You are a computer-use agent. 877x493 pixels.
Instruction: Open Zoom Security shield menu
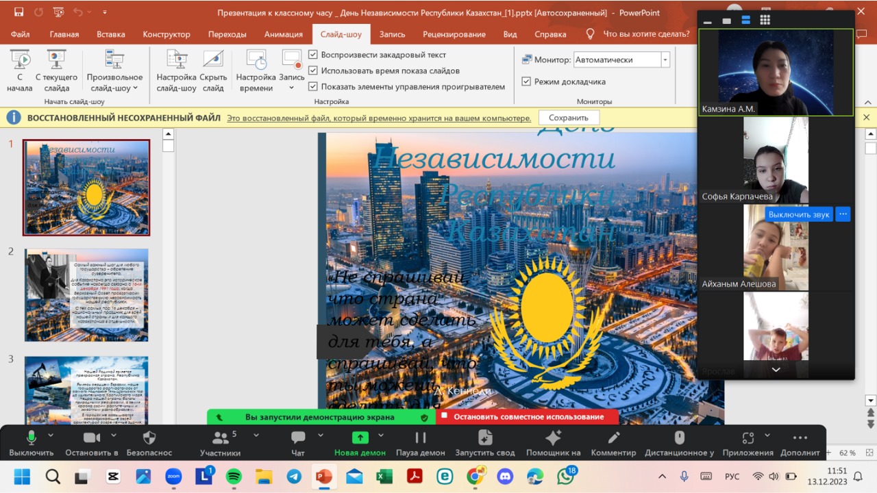coord(149,438)
